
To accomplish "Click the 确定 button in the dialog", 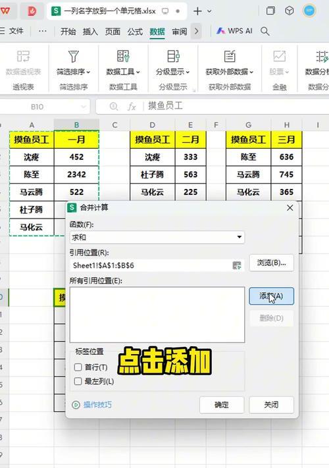I will coord(222,405).
